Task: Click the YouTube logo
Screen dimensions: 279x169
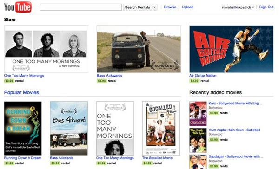Action: coord(18,7)
